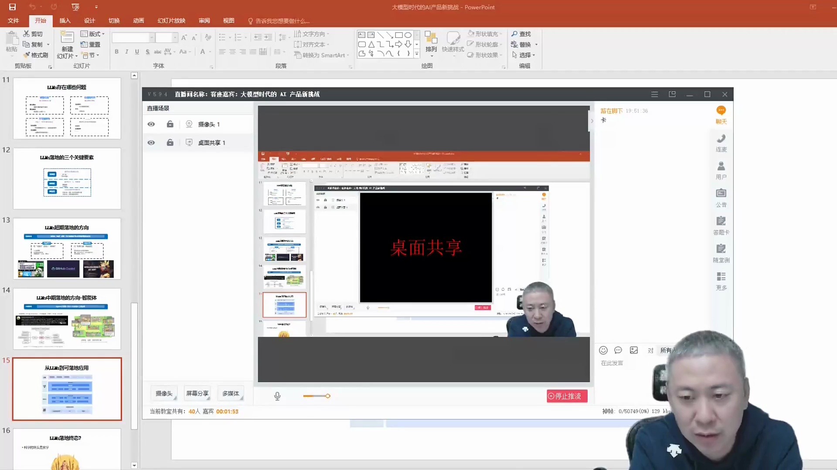Click the 屏幕分享 screen share button
The image size is (837, 470).
click(197, 393)
